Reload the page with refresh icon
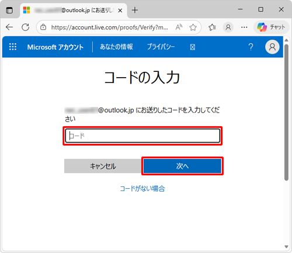 pyautogui.click(x=26, y=27)
